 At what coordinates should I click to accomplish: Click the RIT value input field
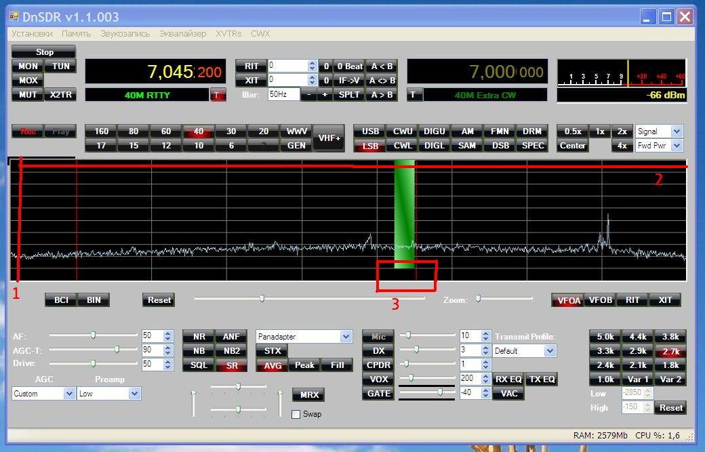287,66
